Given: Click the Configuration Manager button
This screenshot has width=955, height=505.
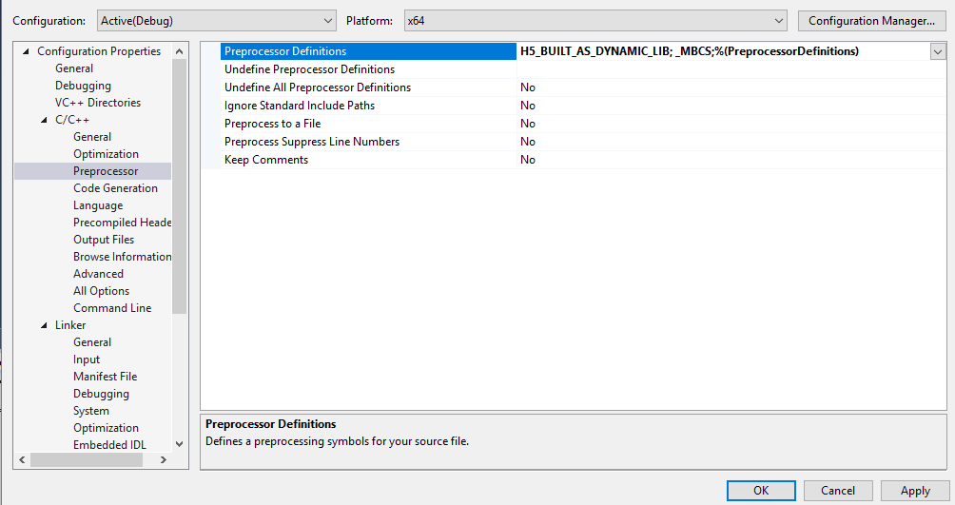Looking at the screenshot, I should click(x=871, y=21).
